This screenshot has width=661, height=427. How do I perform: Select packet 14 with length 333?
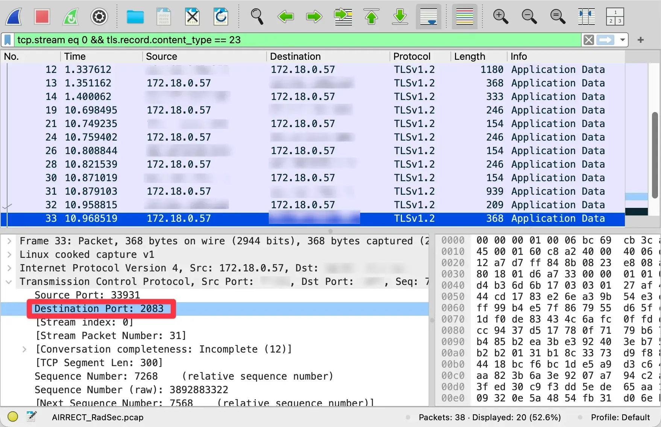click(313, 97)
